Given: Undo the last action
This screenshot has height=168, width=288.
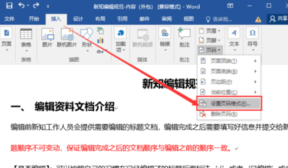Looking at the screenshot, I should pos(22,6).
